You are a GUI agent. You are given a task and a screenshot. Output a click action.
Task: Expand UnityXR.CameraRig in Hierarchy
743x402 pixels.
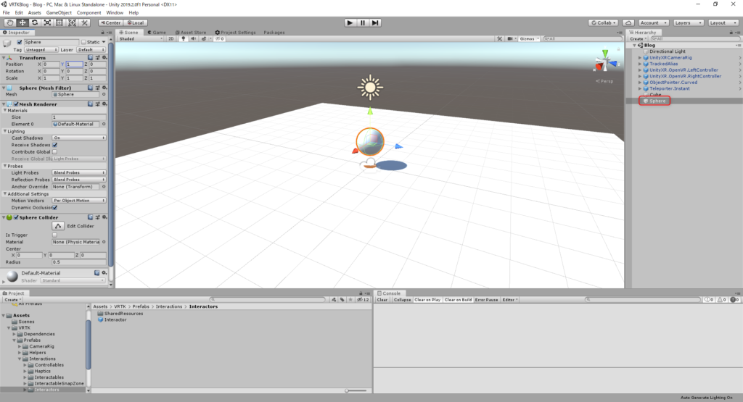tap(640, 58)
